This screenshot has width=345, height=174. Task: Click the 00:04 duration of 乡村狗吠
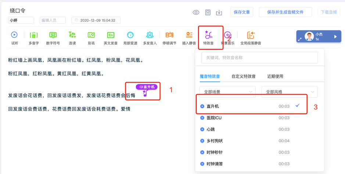(x=284, y=141)
